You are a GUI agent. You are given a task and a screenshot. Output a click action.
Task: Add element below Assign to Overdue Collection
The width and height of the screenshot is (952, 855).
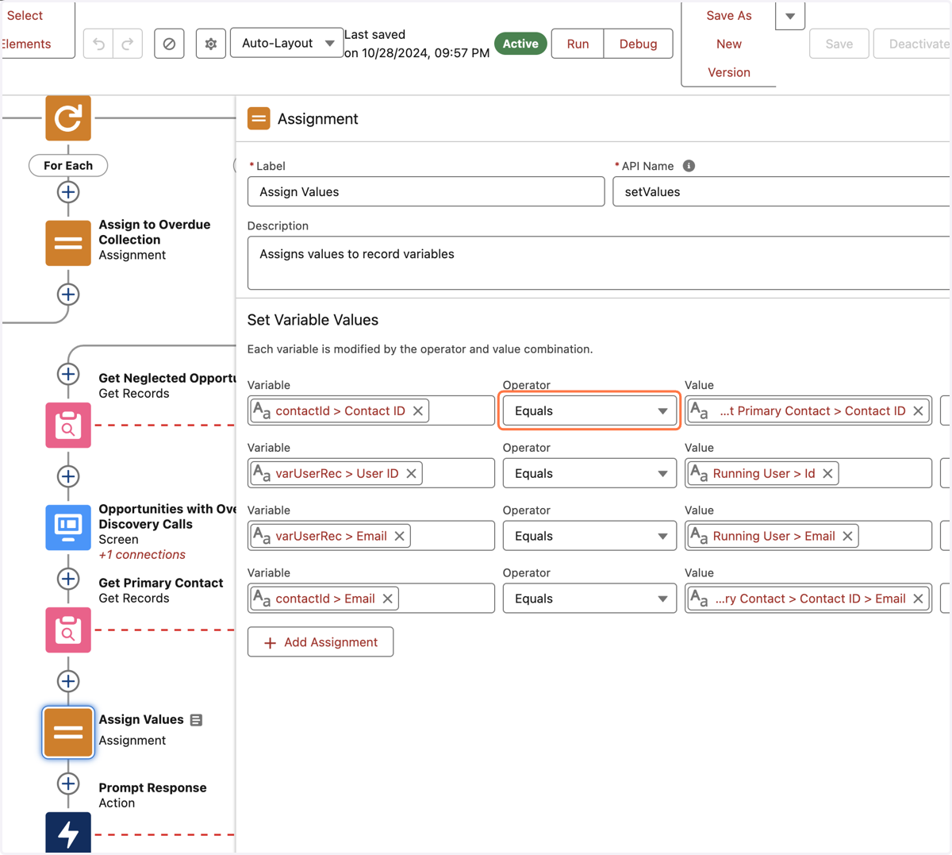[68, 295]
